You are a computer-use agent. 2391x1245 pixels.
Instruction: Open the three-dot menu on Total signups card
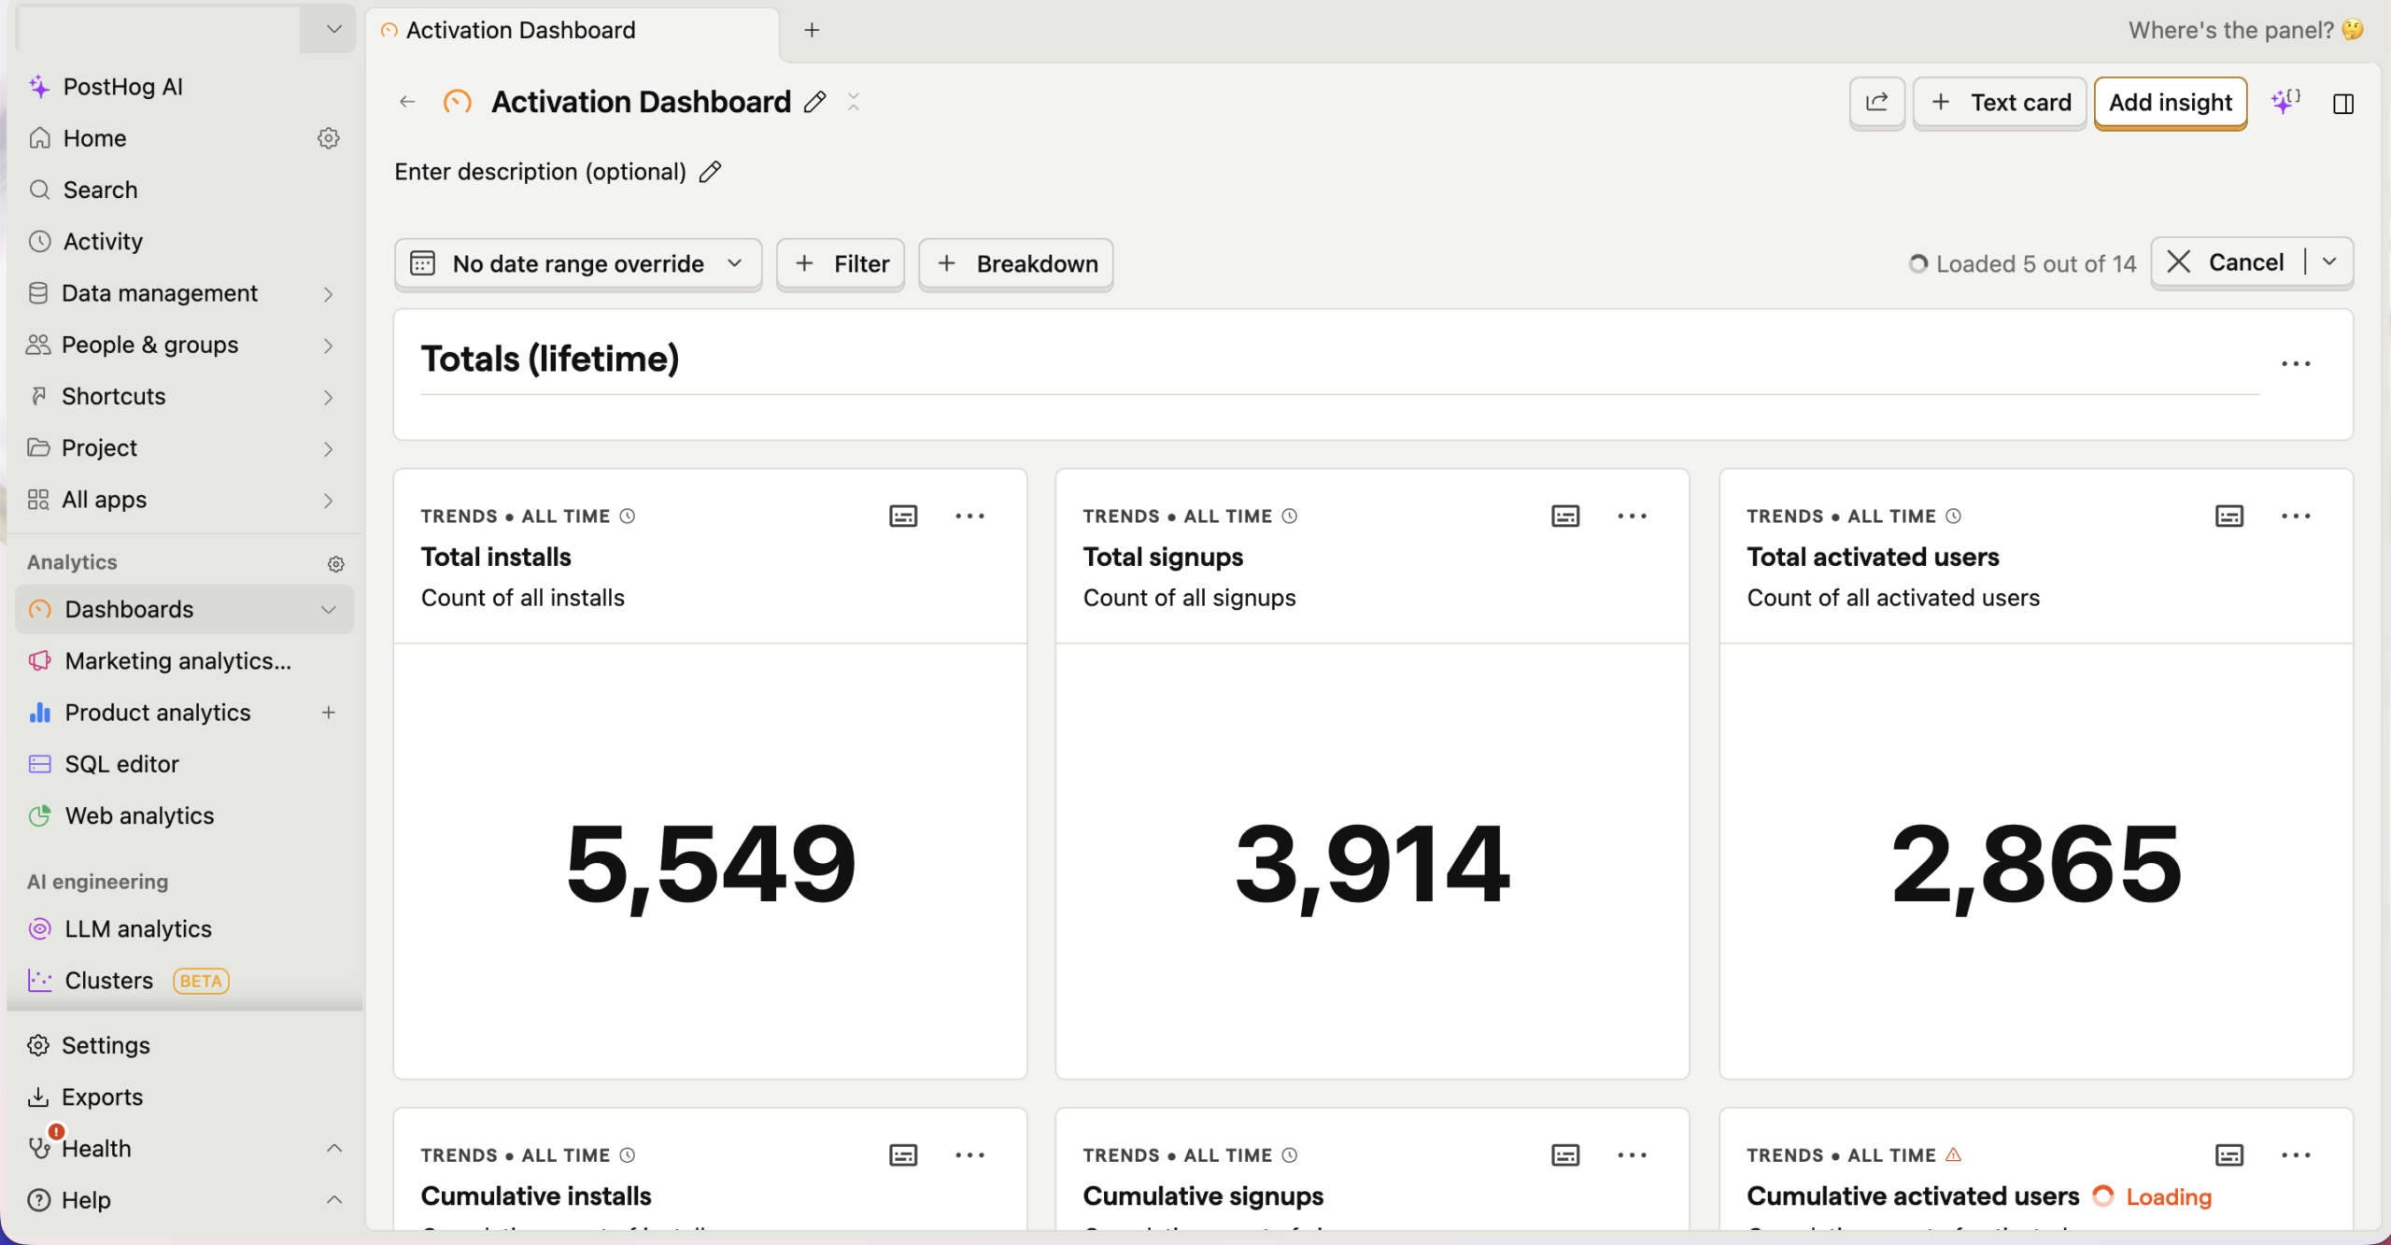tap(1632, 516)
